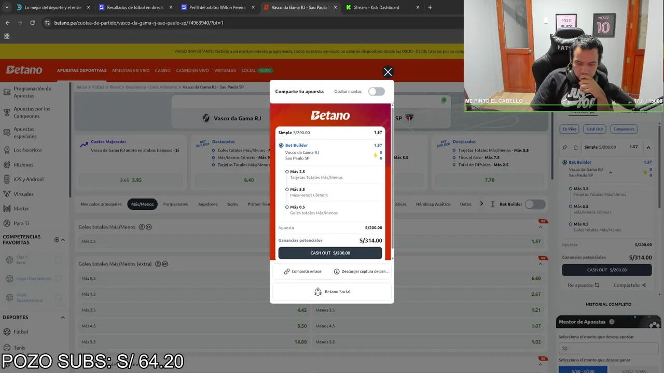Open APUESTAS DEPORTIVAS menu

[x=81, y=70]
